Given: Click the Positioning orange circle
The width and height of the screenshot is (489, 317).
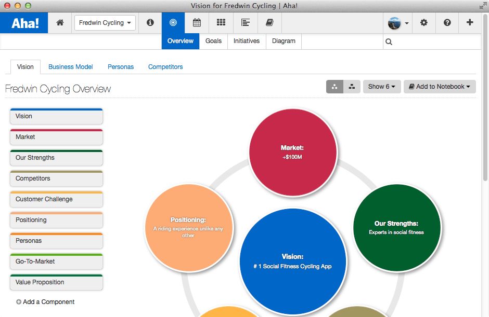Looking at the screenshot, I should point(189,227).
